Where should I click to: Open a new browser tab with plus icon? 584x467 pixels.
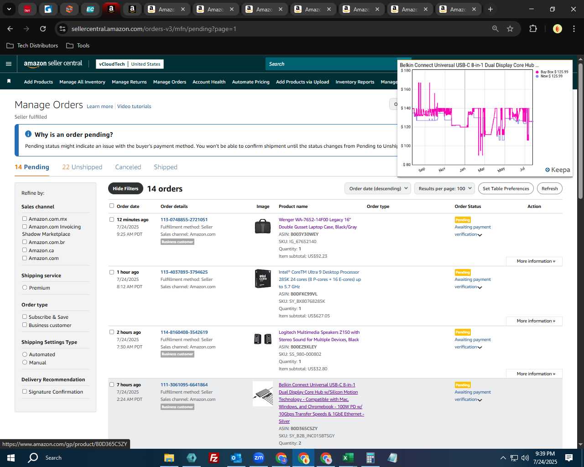pyautogui.click(x=490, y=9)
